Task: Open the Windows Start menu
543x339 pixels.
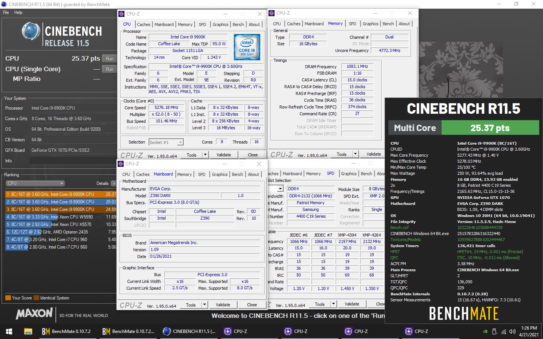Action: click(x=9, y=331)
